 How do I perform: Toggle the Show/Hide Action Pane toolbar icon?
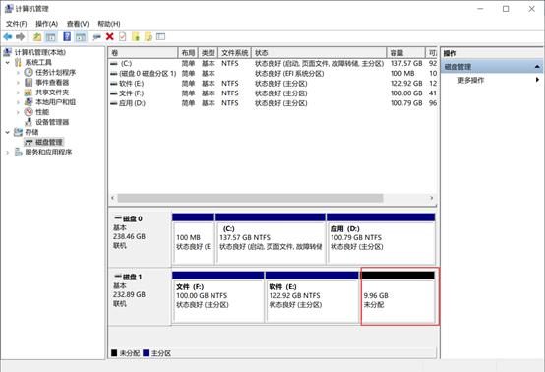tap(81, 36)
